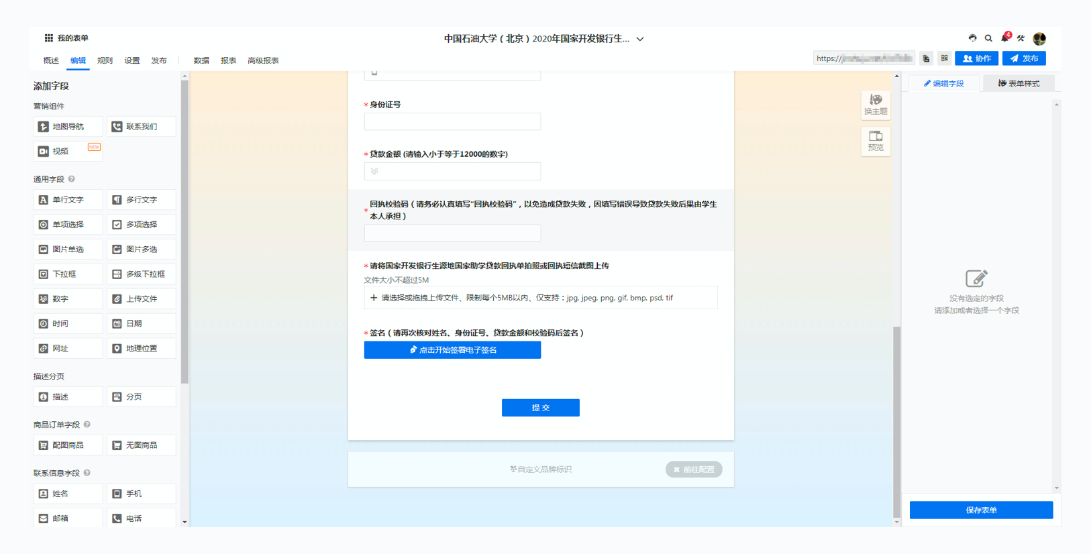Show help for 商品订单字段 section
Image resolution: width=1091 pixels, height=554 pixels.
(87, 425)
